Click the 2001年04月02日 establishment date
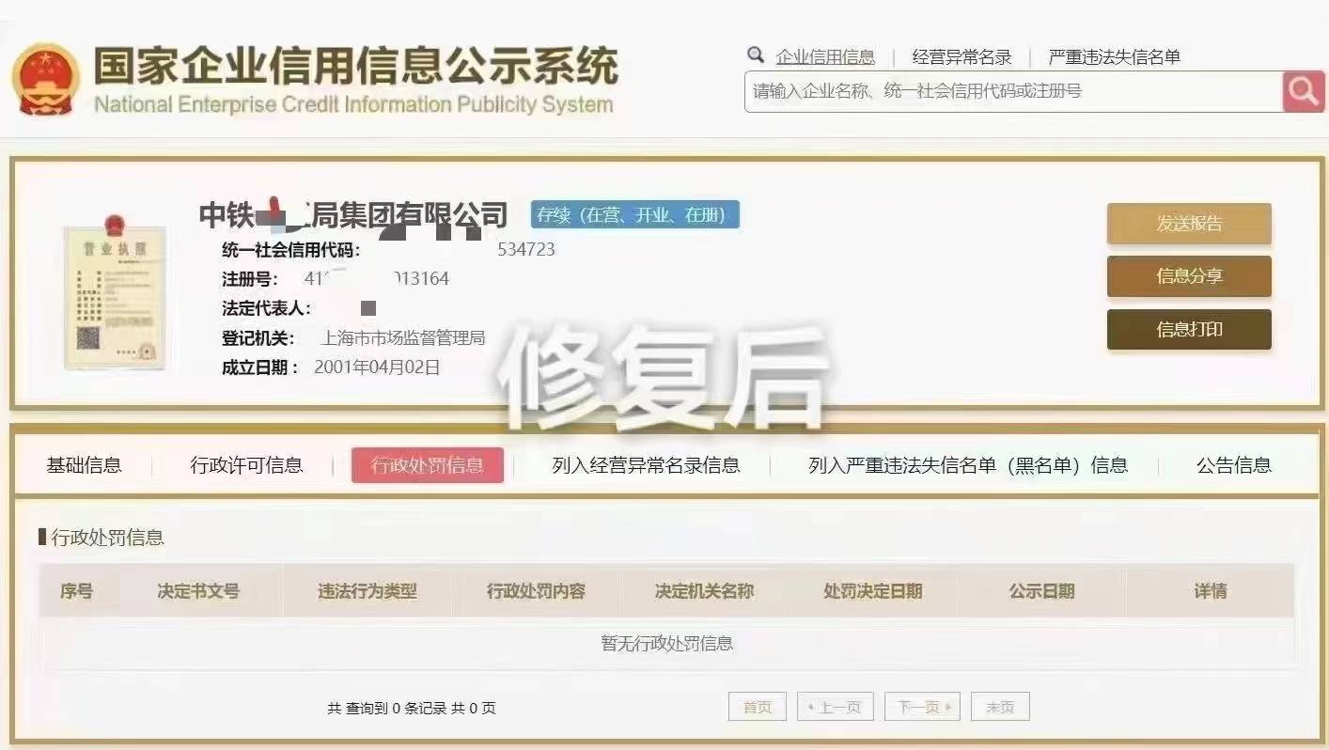Viewport: 1329px width, 750px height. coord(377,367)
